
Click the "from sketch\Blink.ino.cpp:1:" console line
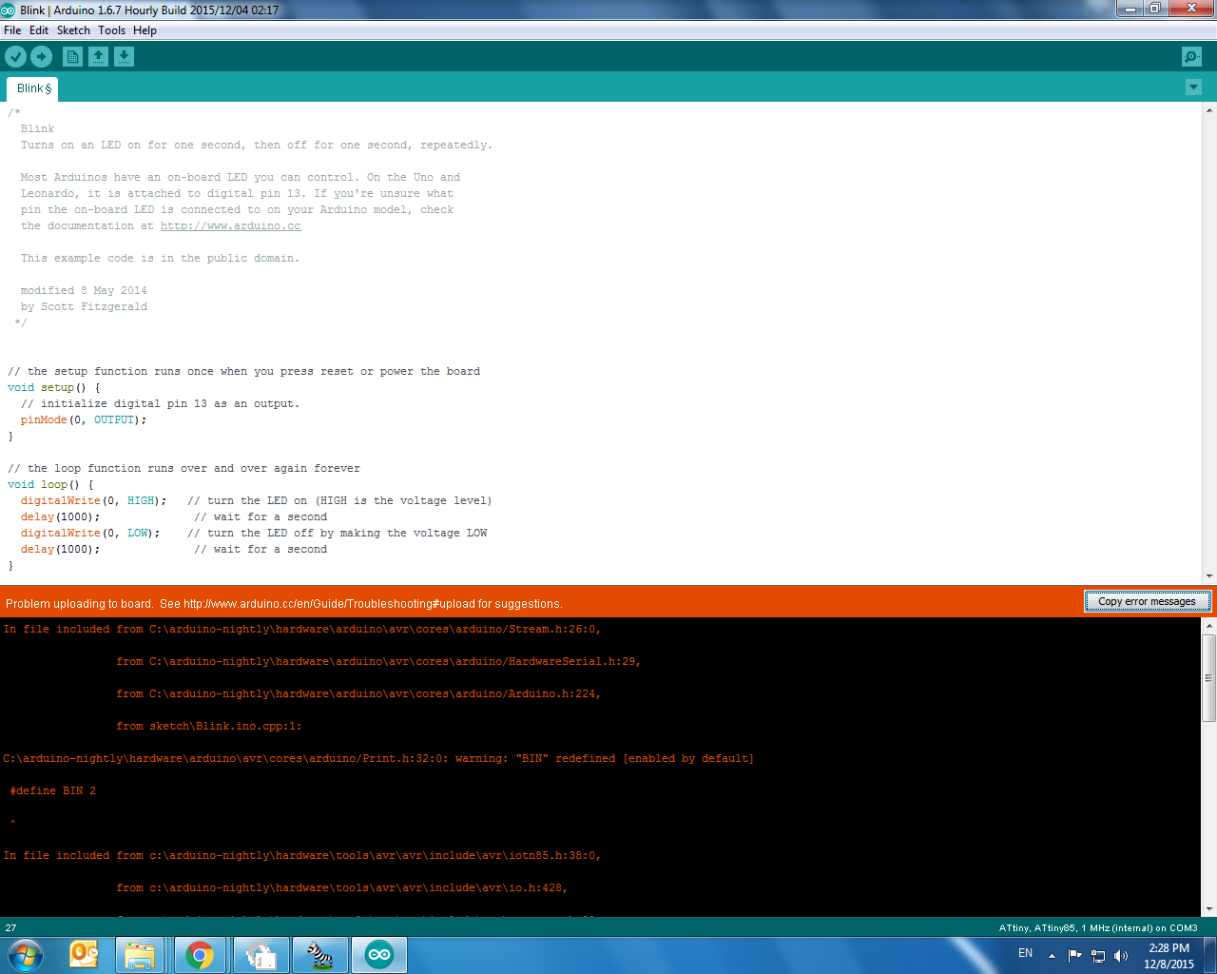tap(209, 727)
